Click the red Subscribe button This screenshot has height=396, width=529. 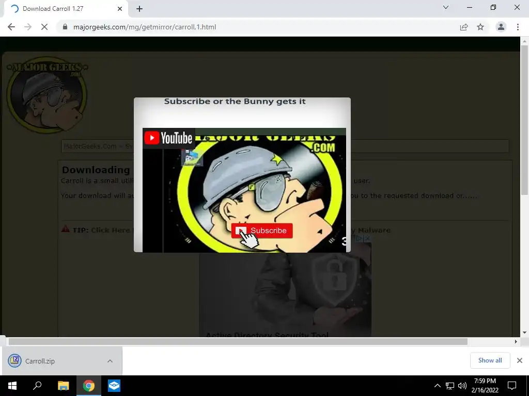coord(262,230)
